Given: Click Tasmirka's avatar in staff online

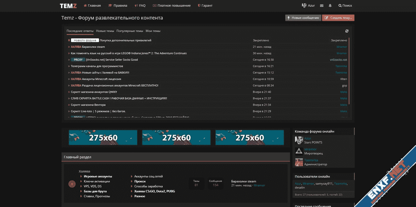Looking at the screenshot, I should [299, 162].
